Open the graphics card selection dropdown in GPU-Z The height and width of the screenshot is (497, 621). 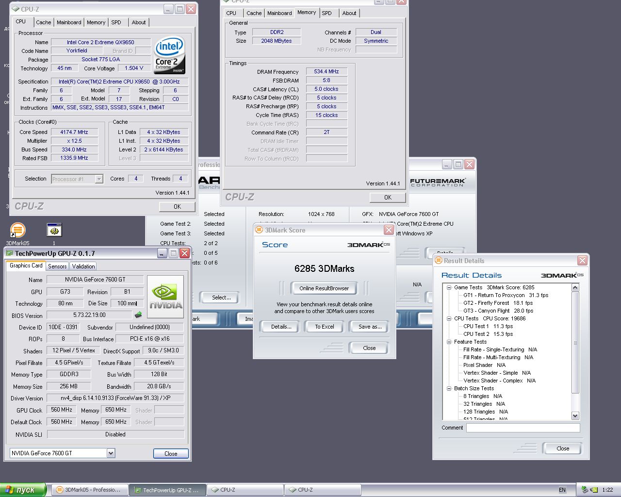111,453
